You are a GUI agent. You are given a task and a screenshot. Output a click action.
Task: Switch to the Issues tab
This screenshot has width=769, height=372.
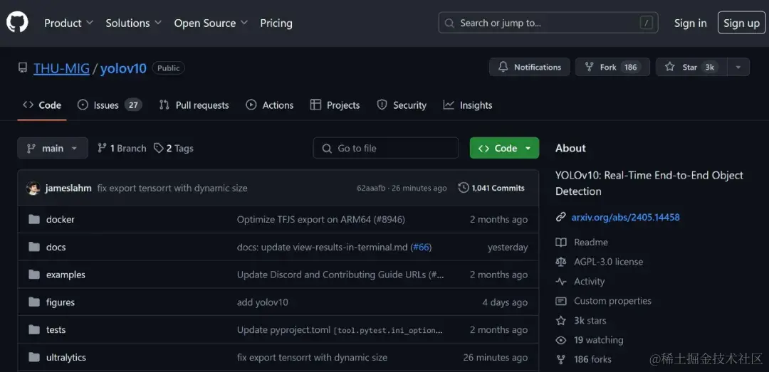click(x=109, y=105)
